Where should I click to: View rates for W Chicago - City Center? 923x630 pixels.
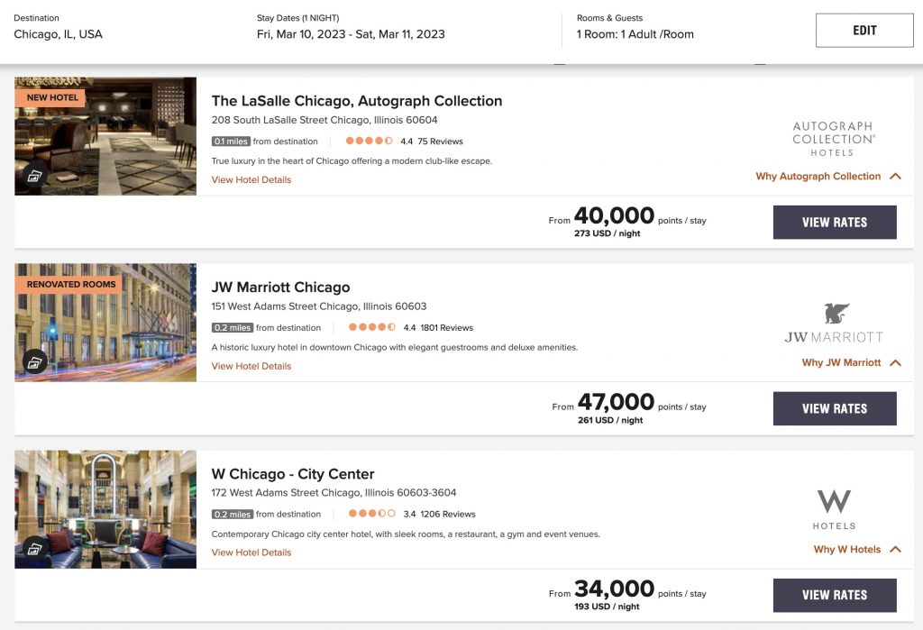[834, 595]
